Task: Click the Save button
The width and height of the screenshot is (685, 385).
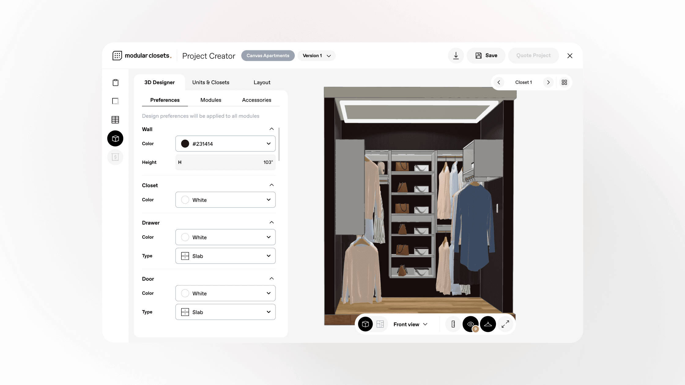Action: click(486, 56)
